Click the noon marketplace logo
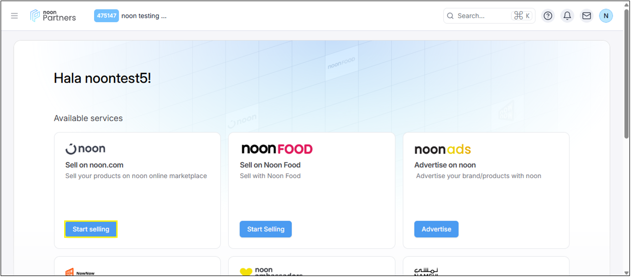 point(85,148)
